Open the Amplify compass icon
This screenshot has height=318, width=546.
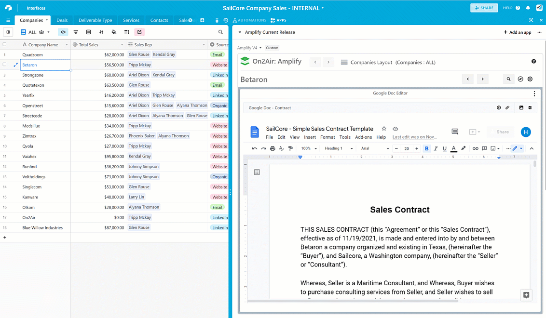(520, 79)
